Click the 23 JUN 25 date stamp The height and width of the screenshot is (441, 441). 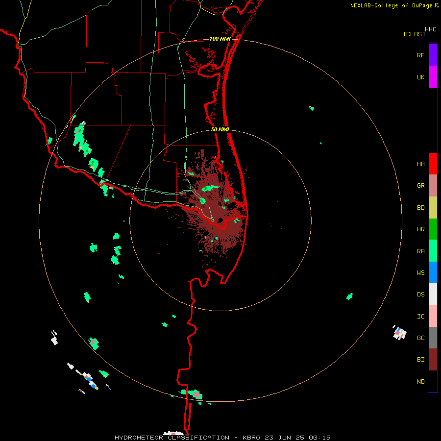[285, 438]
